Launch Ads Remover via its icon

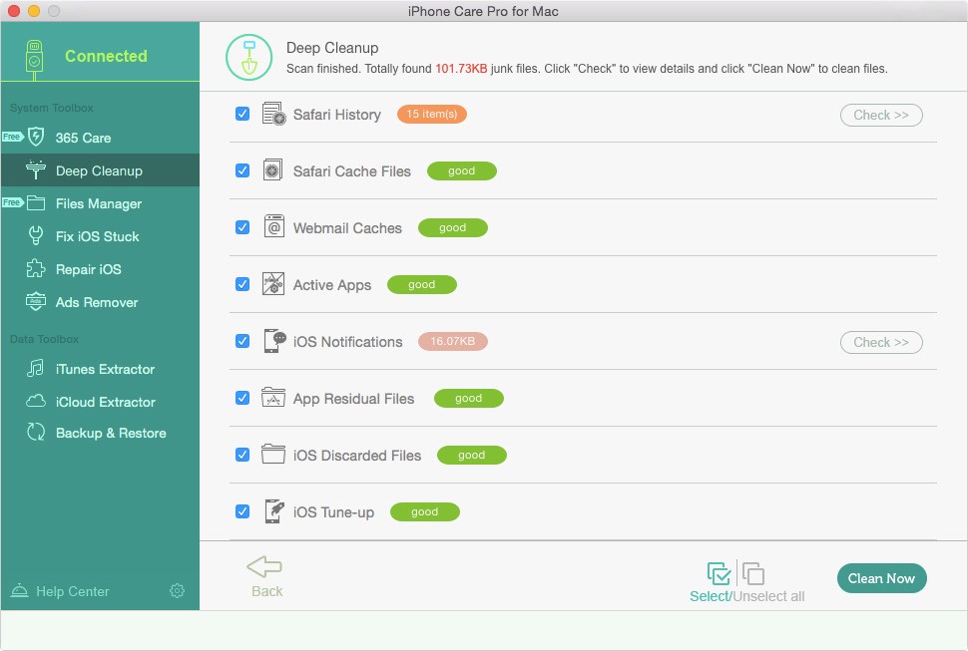pos(36,302)
